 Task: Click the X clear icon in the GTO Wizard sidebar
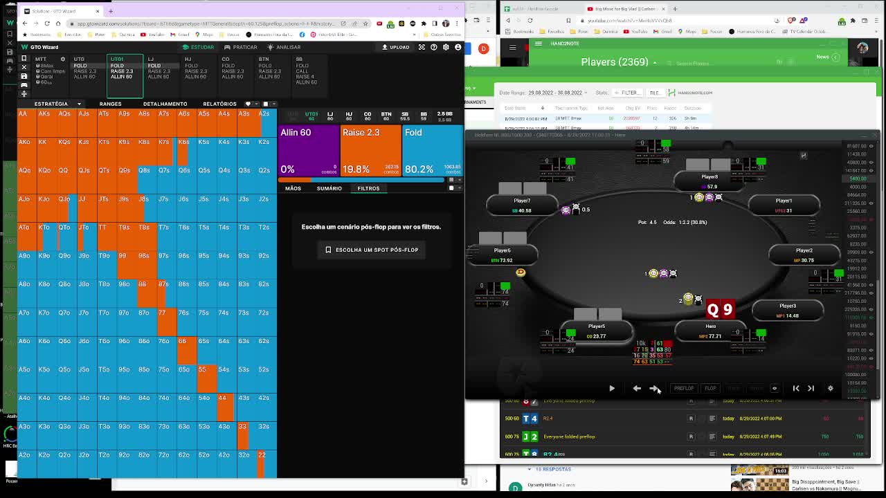(24, 67)
